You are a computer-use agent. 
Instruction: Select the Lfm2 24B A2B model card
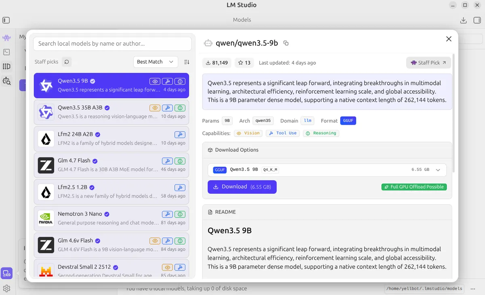pos(112,139)
